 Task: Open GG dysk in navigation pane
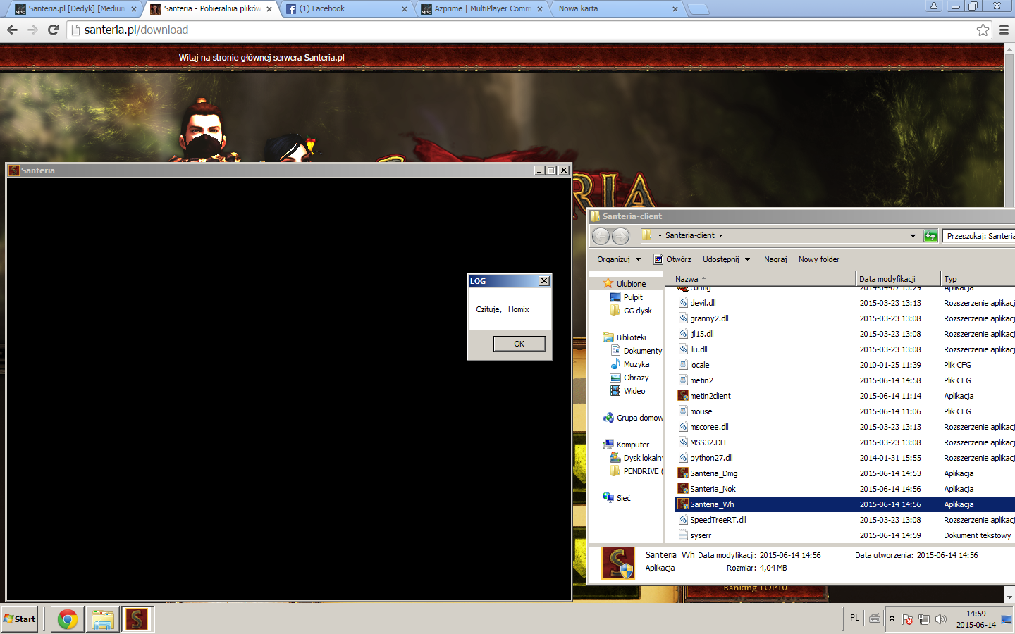[x=637, y=311]
